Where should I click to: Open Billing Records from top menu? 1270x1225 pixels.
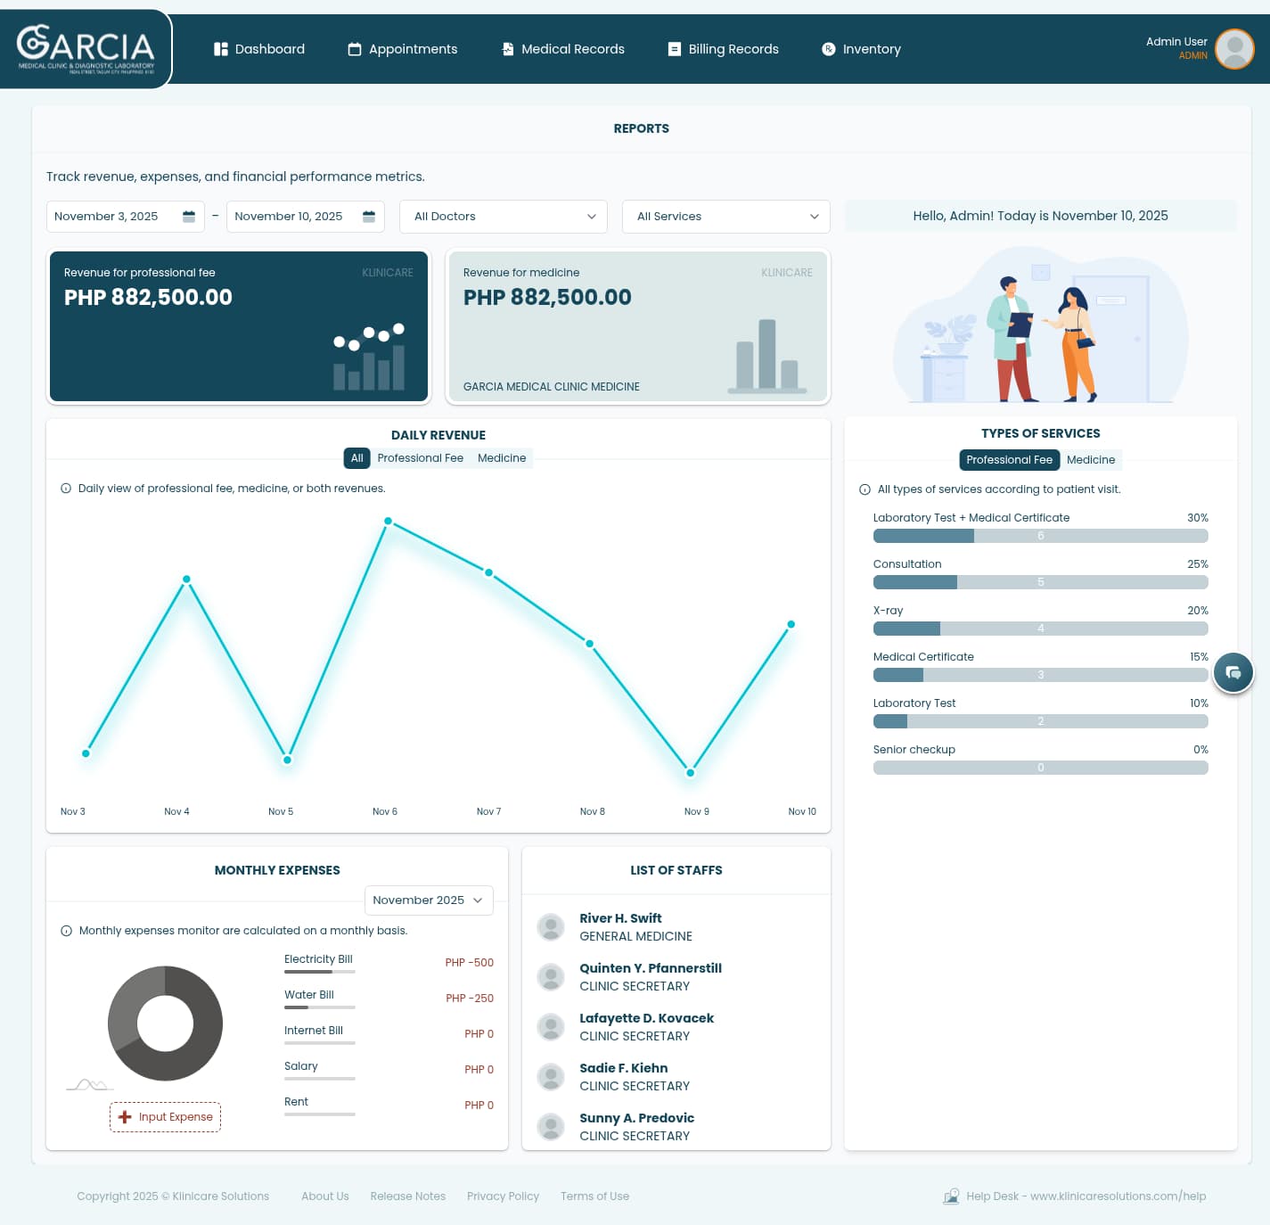(724, 49)
